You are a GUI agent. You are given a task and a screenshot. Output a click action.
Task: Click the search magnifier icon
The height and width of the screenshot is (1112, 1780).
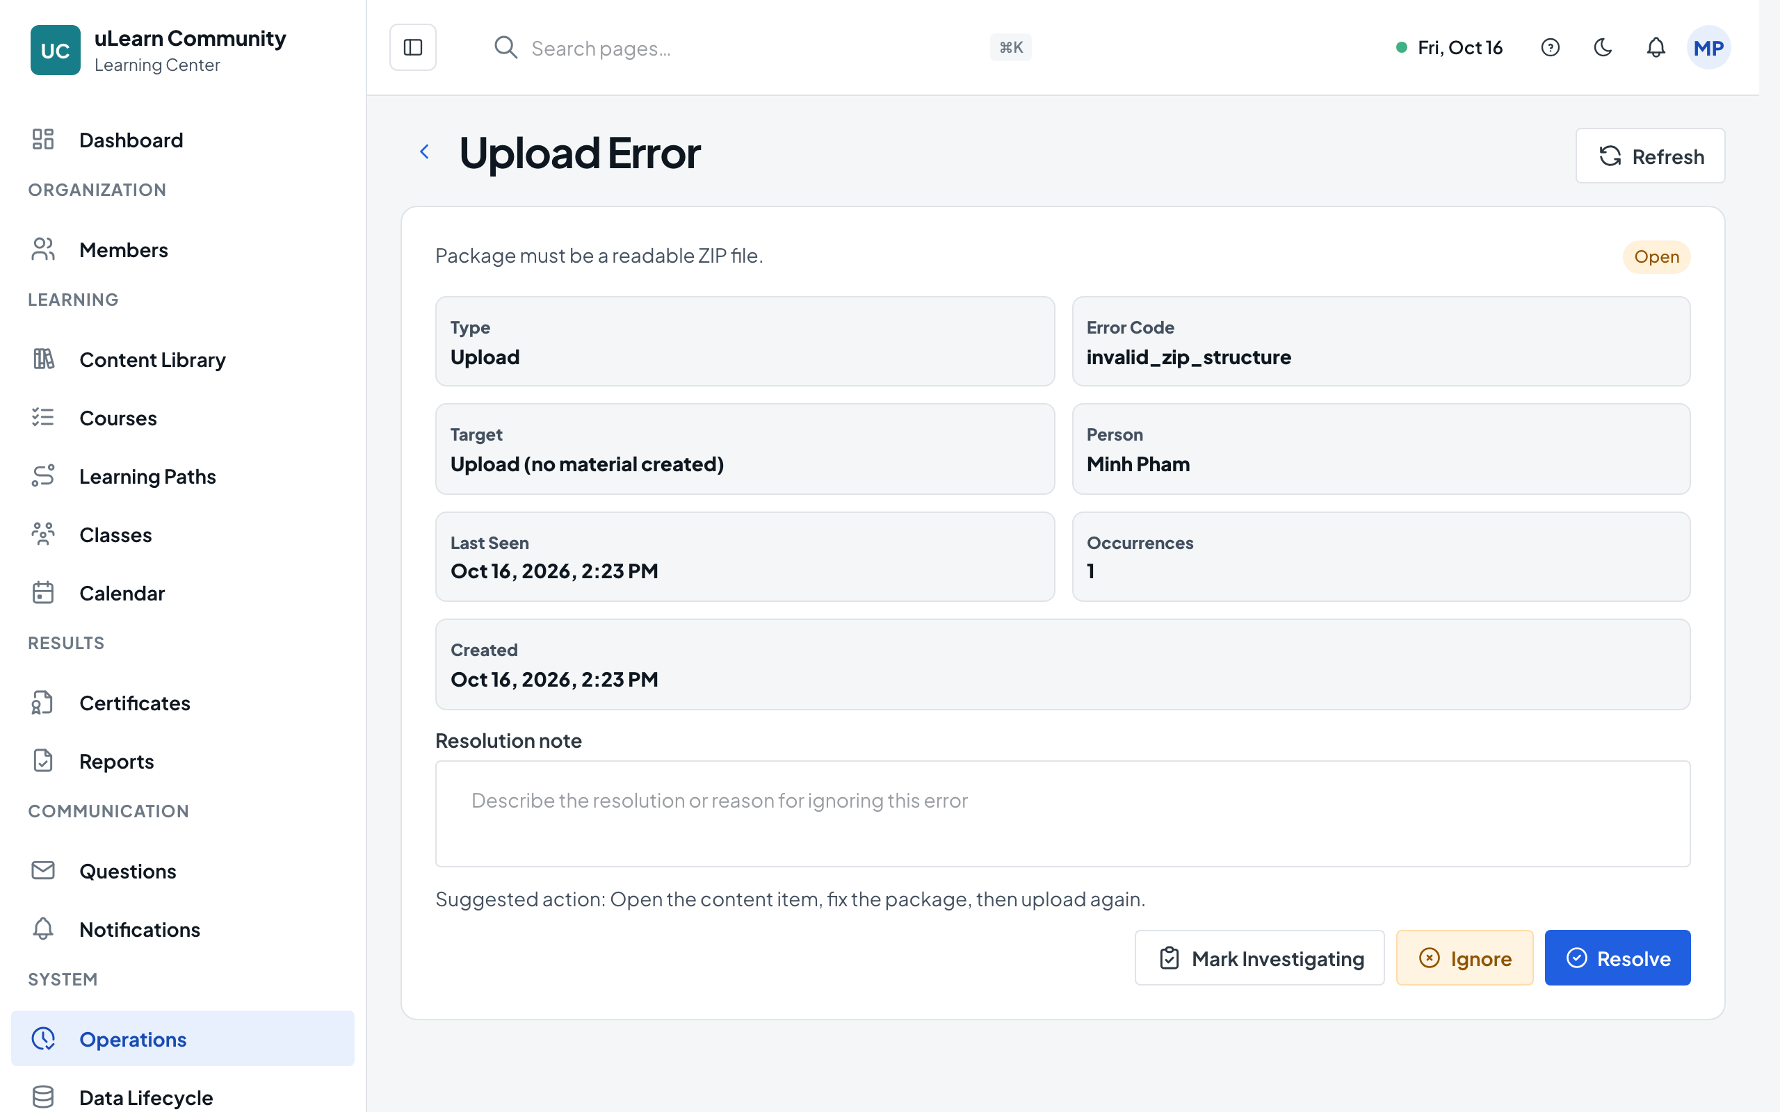coord(505,48)
